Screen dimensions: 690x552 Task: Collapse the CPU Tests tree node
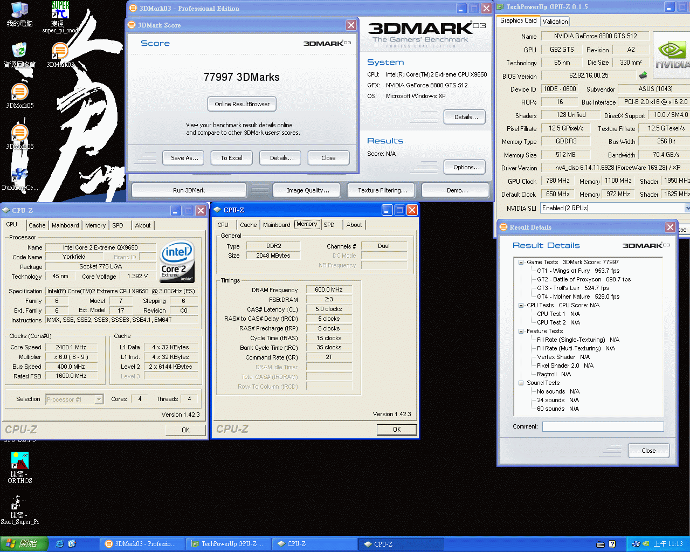pos(521,305)
